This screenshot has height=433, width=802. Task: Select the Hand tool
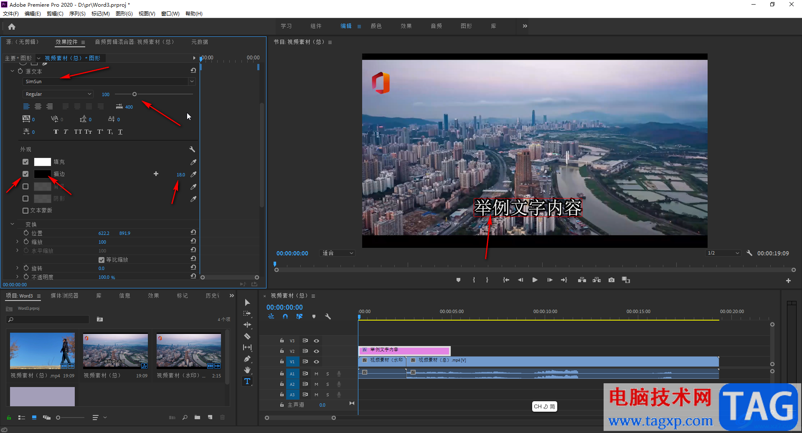click(x=247, y=370)
